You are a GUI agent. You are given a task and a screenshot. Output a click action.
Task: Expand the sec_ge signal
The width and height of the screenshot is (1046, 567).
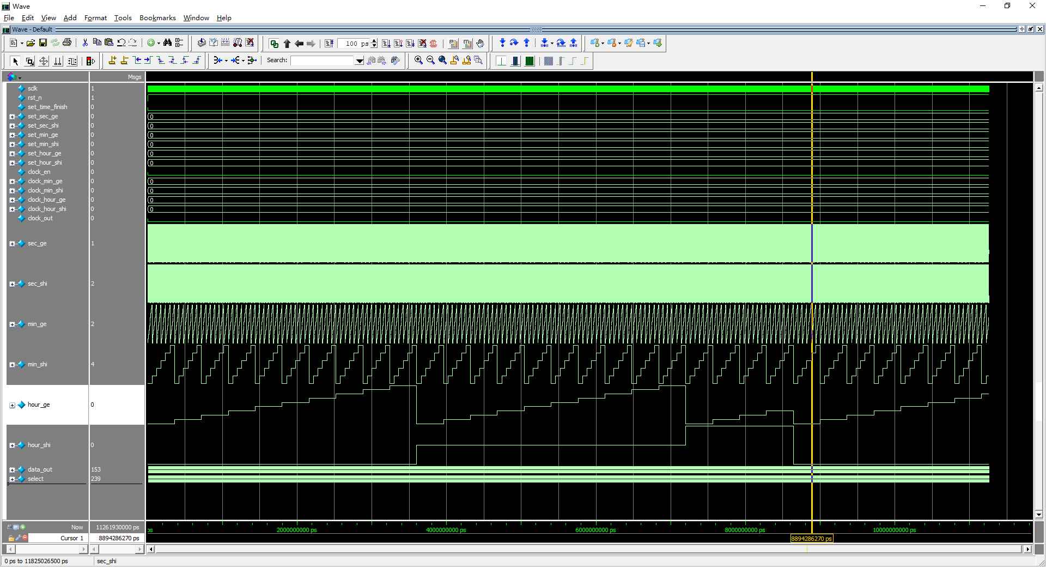pyautogui.click(x=12, y=244)
